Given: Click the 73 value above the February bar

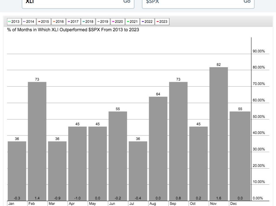Looking at the screenshot, I should [37, 79].
